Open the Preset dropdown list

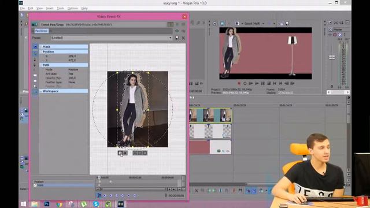pyautogui.click(x=170, y=38)
